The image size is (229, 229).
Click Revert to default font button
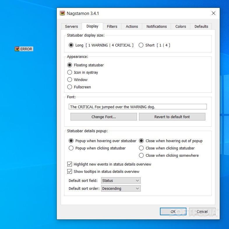[x=172, y=117]
